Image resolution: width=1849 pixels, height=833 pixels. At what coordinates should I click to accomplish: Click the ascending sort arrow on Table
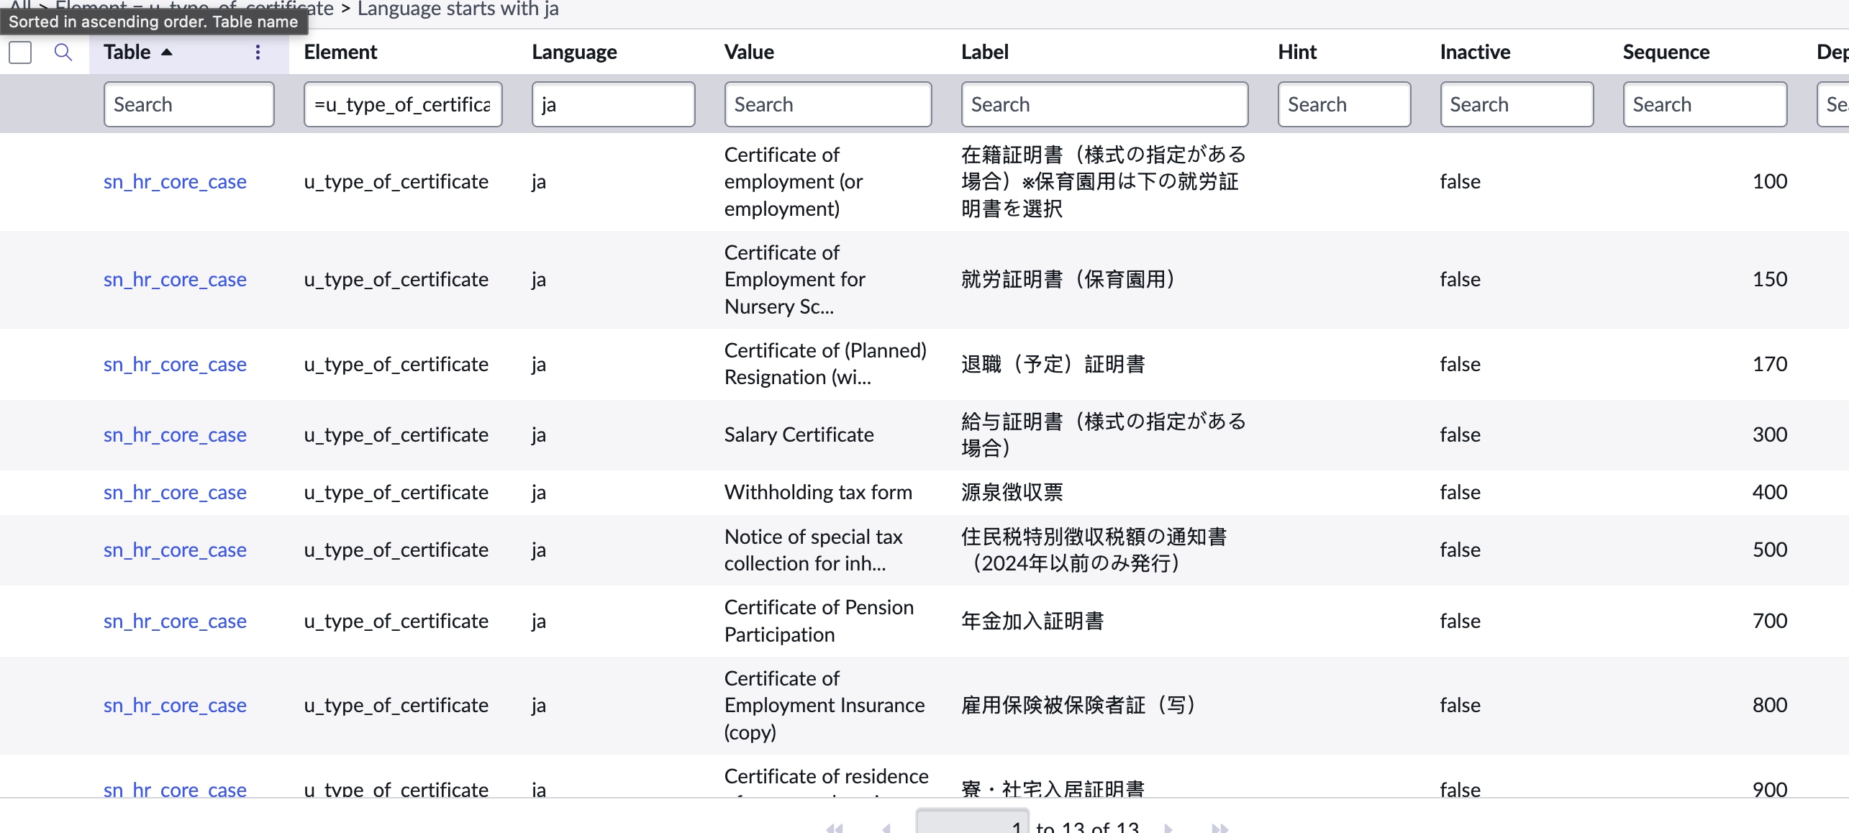click(x=167, y=52)
